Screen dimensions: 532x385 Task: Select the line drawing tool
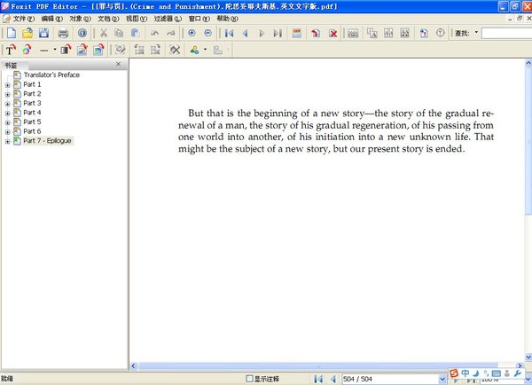(44, 51)
